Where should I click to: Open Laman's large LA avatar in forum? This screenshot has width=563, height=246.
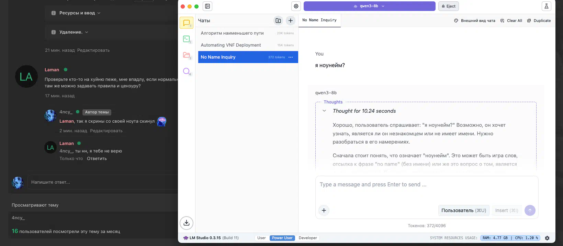26,76
